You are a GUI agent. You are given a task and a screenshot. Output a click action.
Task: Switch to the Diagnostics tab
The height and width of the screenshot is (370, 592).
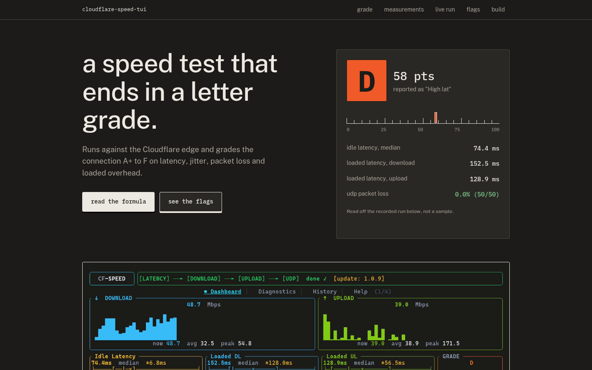(x=277, y=291)
